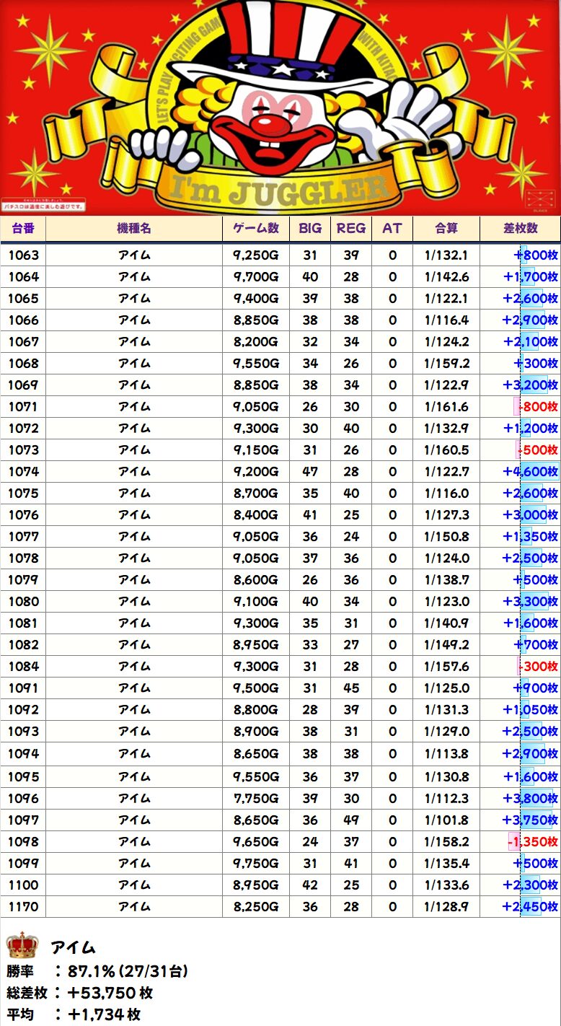Click the +2,900枚 value in row 1066
This screenshot has width=561, height=1026.
[531, 320]
